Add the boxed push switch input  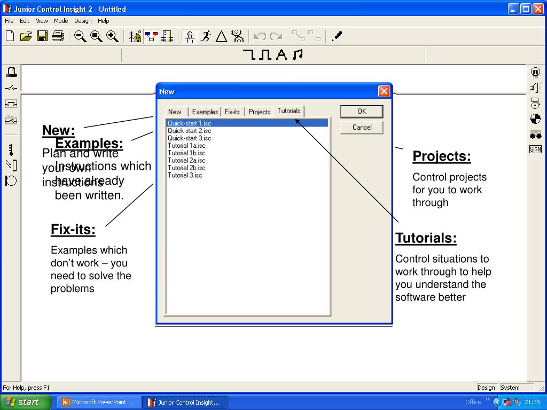click(11, 104)
